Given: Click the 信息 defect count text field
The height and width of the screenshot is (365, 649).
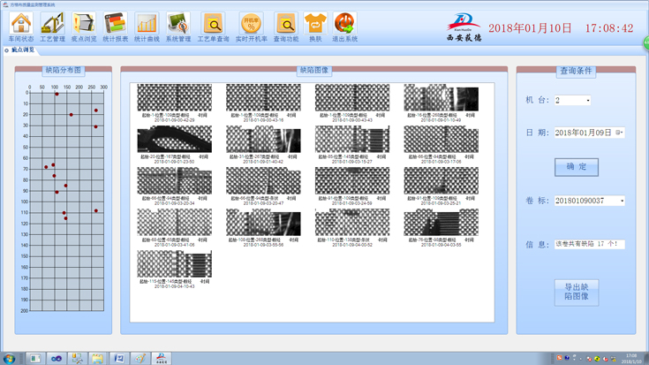Looking at the screenshot, I should [589, 244].
